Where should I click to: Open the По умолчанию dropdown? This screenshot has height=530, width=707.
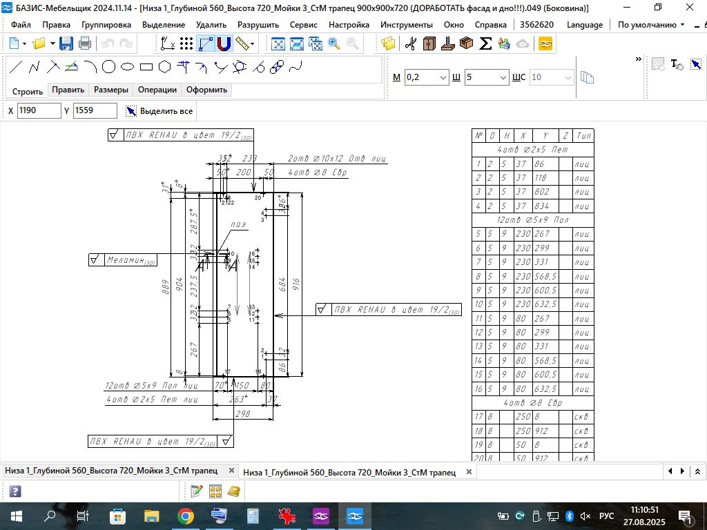tap(650, 25)
